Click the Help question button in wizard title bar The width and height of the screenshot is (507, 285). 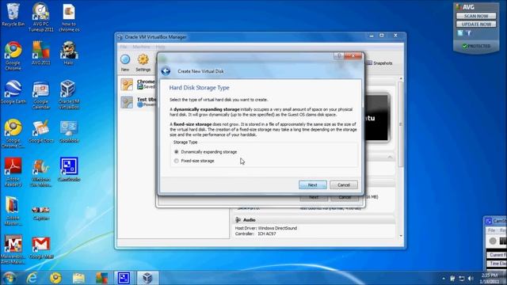[x=338, y=55]
